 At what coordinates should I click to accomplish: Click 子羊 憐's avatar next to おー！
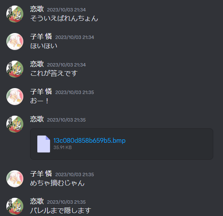[x=15, y=97]
